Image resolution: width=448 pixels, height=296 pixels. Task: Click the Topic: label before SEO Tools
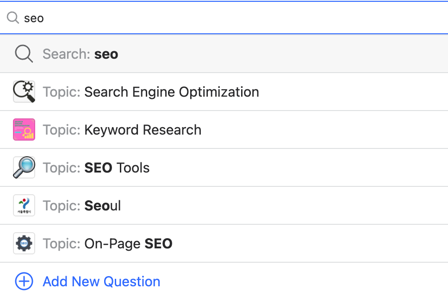pos(62,168)
